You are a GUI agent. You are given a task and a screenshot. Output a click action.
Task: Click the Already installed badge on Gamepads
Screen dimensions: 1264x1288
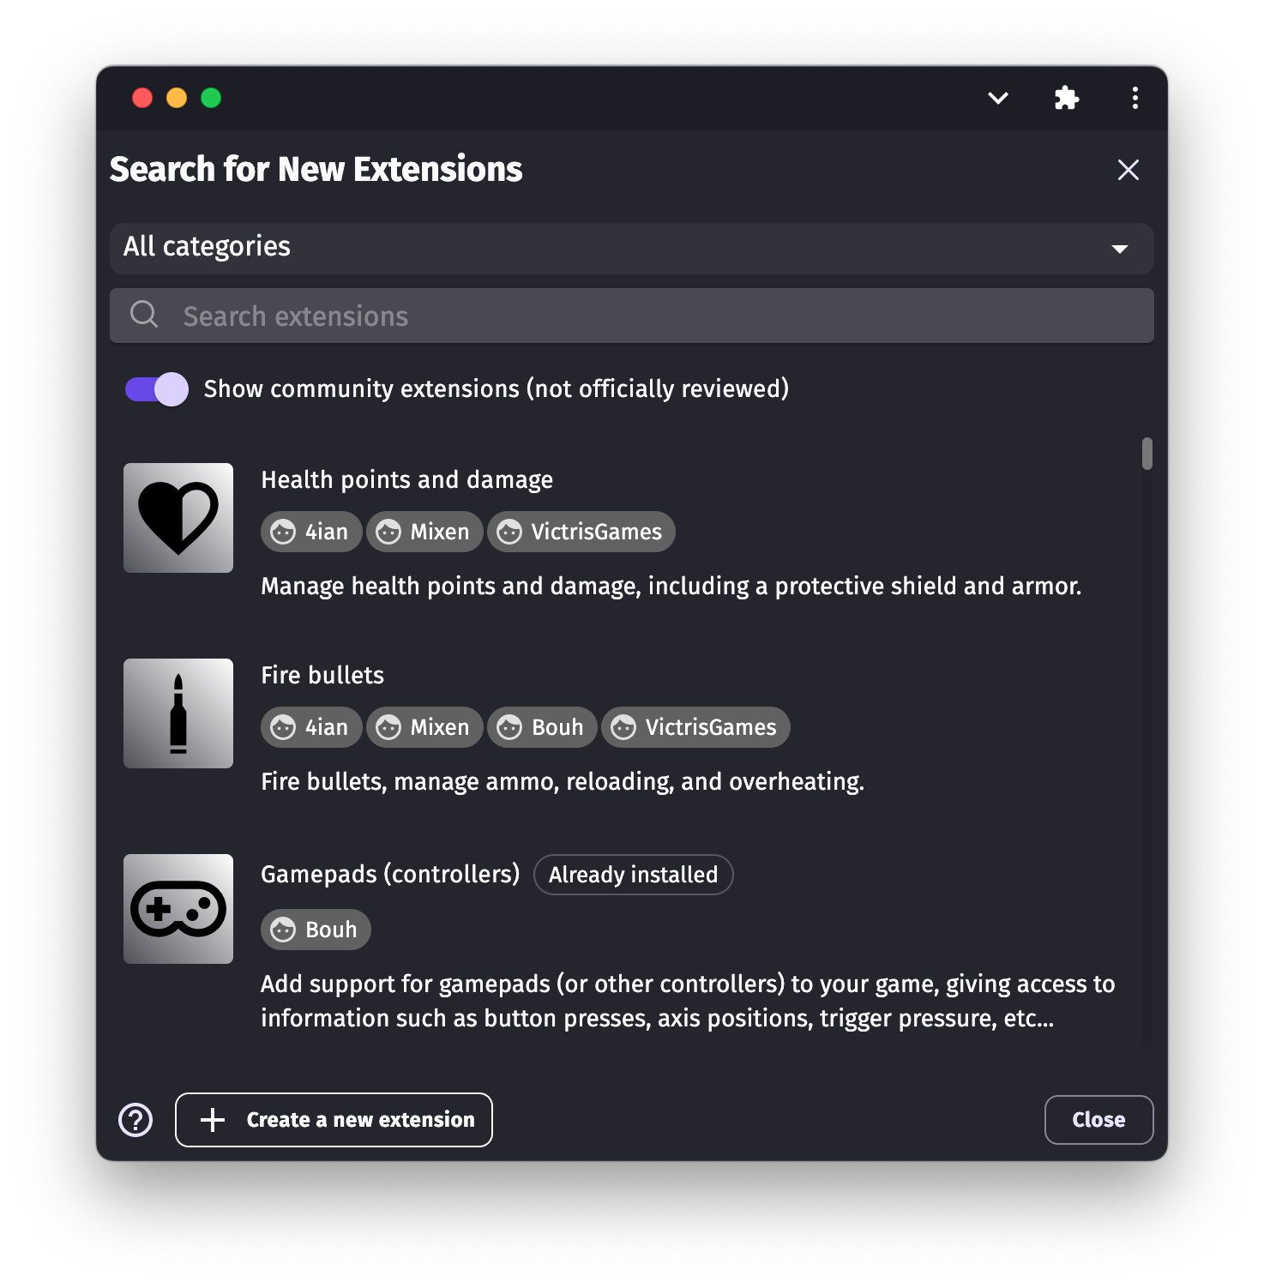click(633, 875)
